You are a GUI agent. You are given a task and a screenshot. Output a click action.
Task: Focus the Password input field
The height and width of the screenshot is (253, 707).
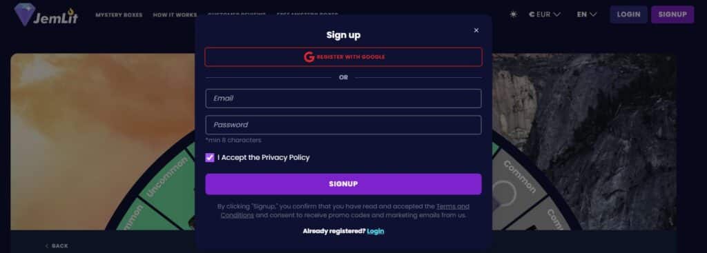[x=343, y=125]
